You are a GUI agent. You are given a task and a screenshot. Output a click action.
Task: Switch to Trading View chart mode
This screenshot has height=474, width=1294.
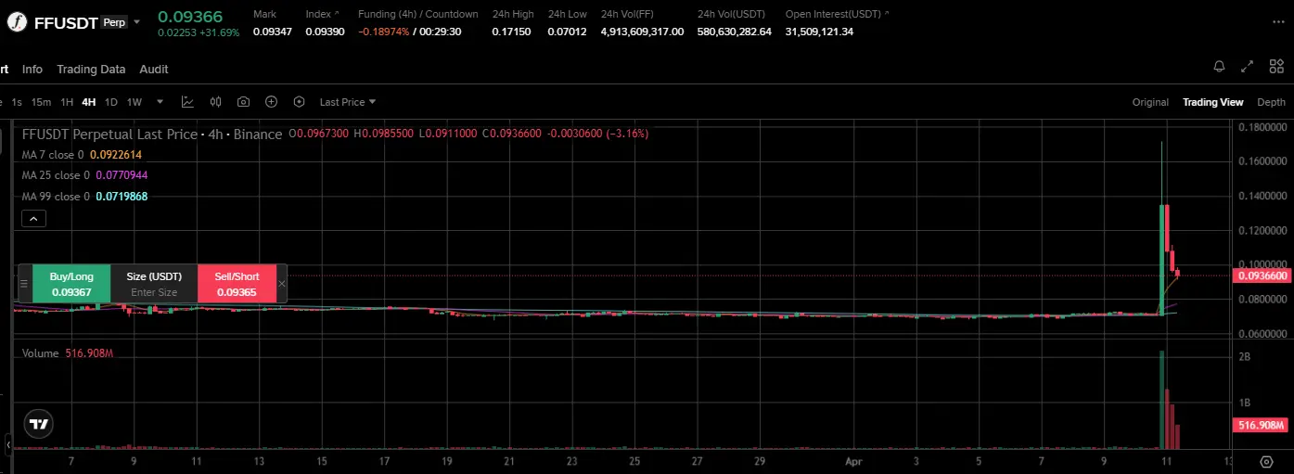click(x=1212, y=102)
